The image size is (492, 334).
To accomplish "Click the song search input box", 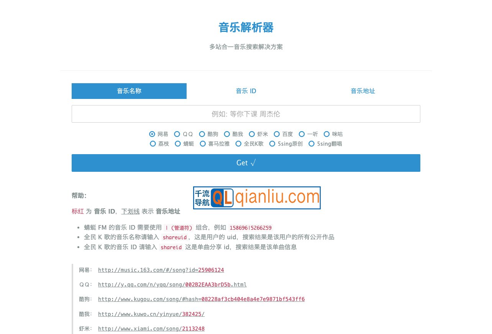I will click(246, 114).
